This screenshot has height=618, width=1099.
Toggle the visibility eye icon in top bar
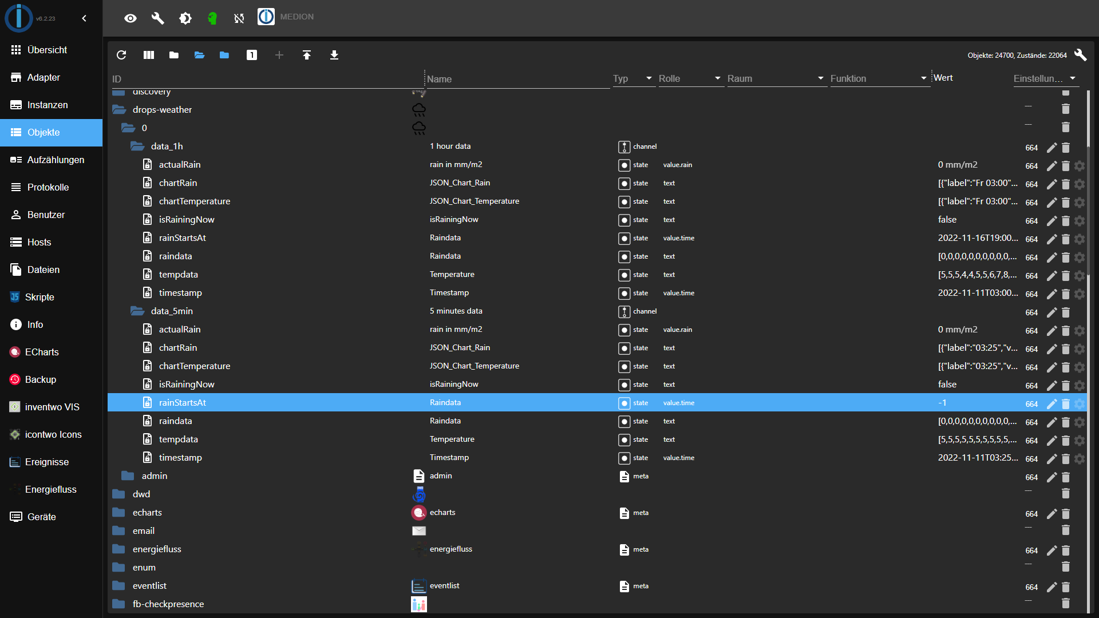pyautogui.click(x=131, y=18)
